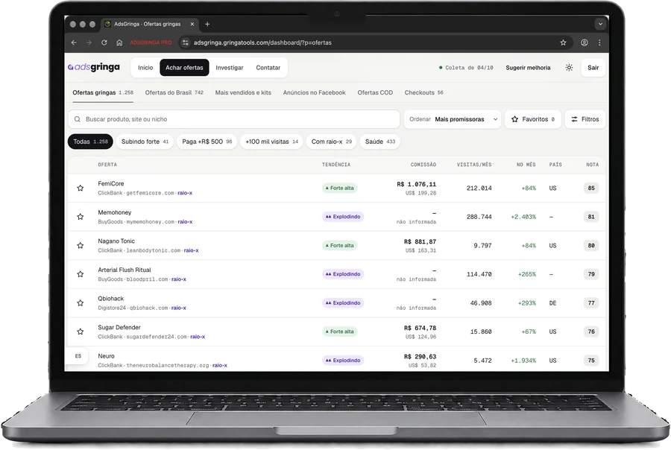The image size is (671, 450).
Task: Focus the Buscar produto search field
Action: coord(234,119)
